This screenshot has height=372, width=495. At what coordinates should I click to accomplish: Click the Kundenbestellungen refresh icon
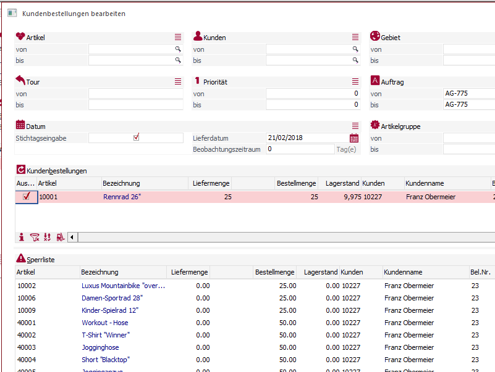click(x=20, y=170)
